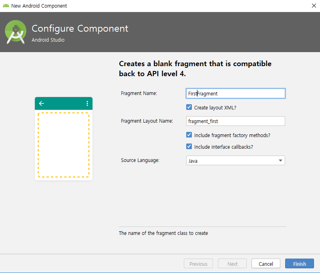Screen dimensions: 320x273
Task: Click the dashed fragment placeholder in preview
Action: (63, 145)
